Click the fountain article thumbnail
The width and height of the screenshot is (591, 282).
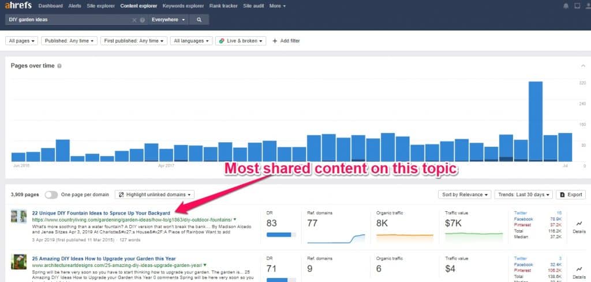(19, 217)
